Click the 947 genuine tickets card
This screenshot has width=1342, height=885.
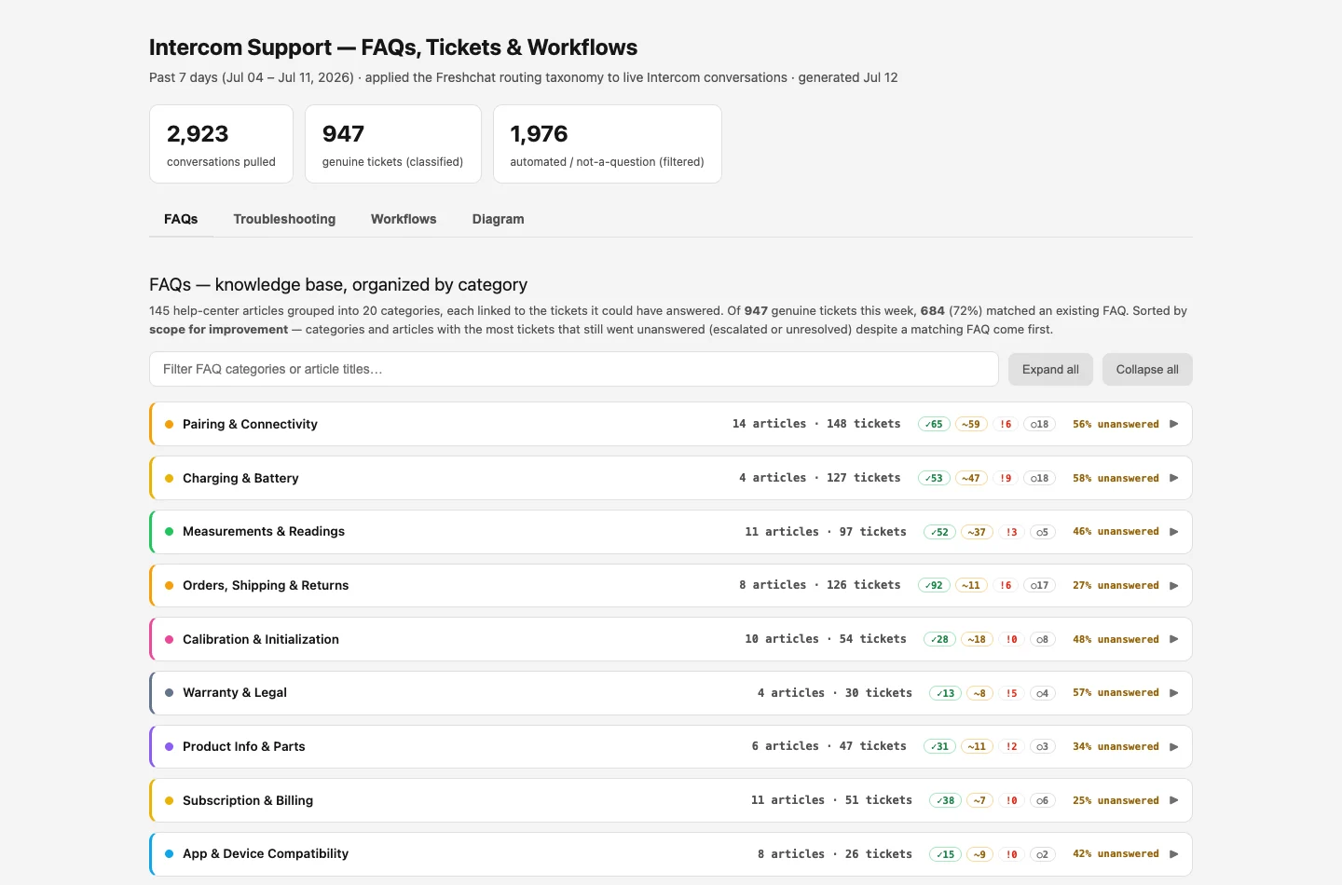point(392,143)
